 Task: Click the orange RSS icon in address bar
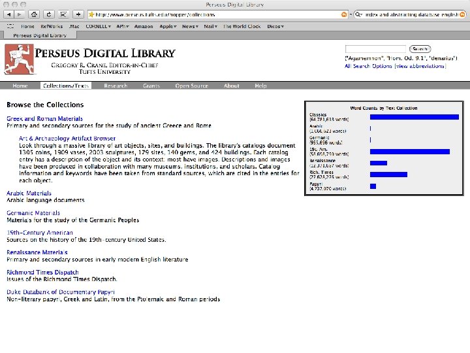tap(344, 14)
